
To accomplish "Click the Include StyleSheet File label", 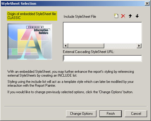I will (80, 17).
